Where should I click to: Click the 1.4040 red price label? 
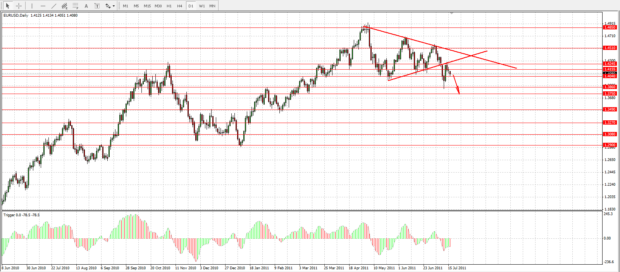point(610,76)
